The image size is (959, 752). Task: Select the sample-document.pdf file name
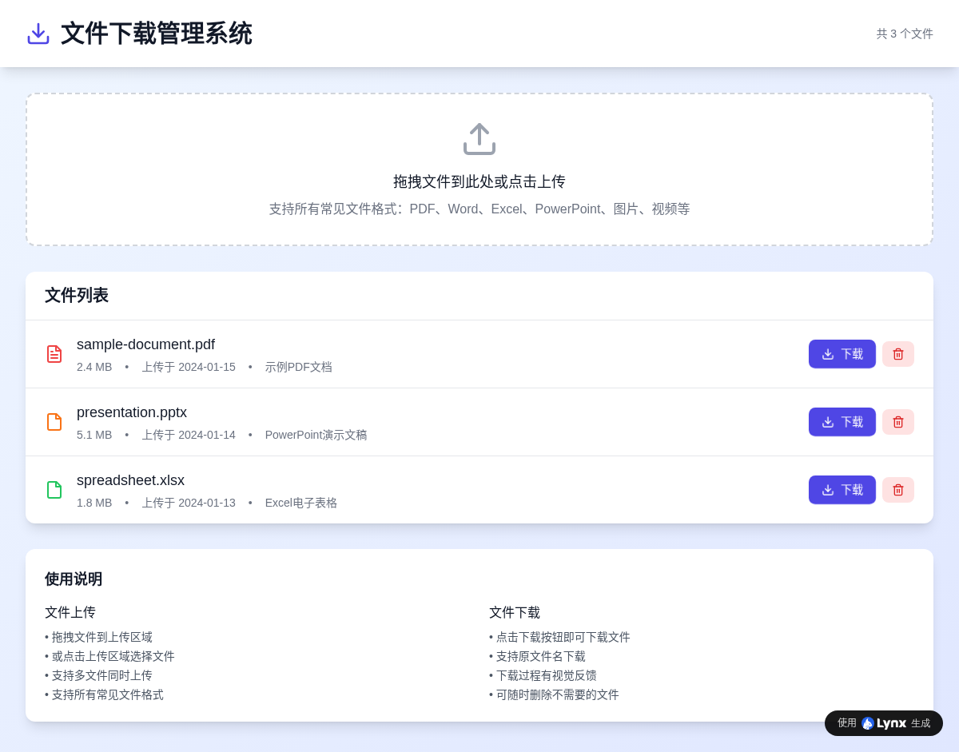145,344
